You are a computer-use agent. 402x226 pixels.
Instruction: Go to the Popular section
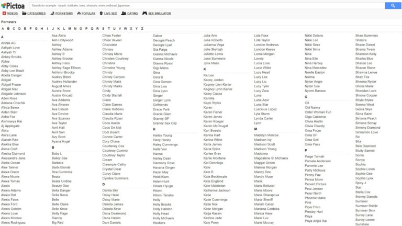point(88,13)
